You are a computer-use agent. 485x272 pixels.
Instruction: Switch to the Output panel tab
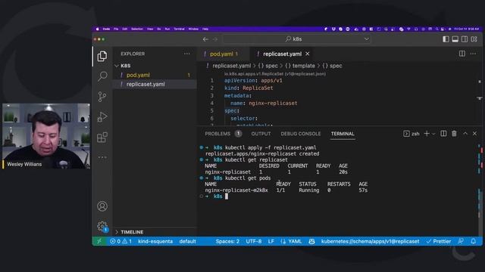click(x=261, y=134)
